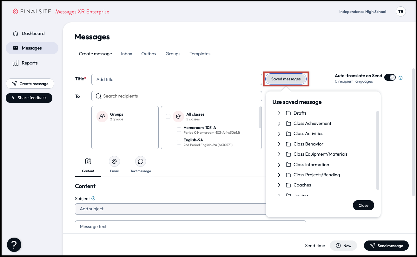The width and height of the screenshot is (417, 257).
Task: Click the Reports bar chart icon
Action: tap(15, 63)
